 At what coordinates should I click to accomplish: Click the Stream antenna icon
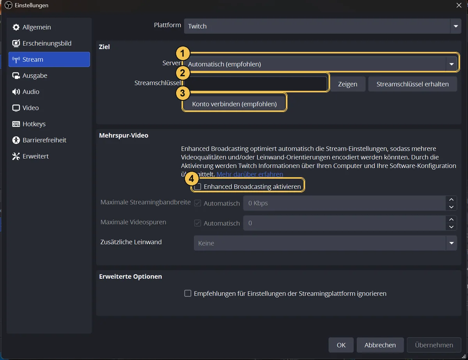16,60
